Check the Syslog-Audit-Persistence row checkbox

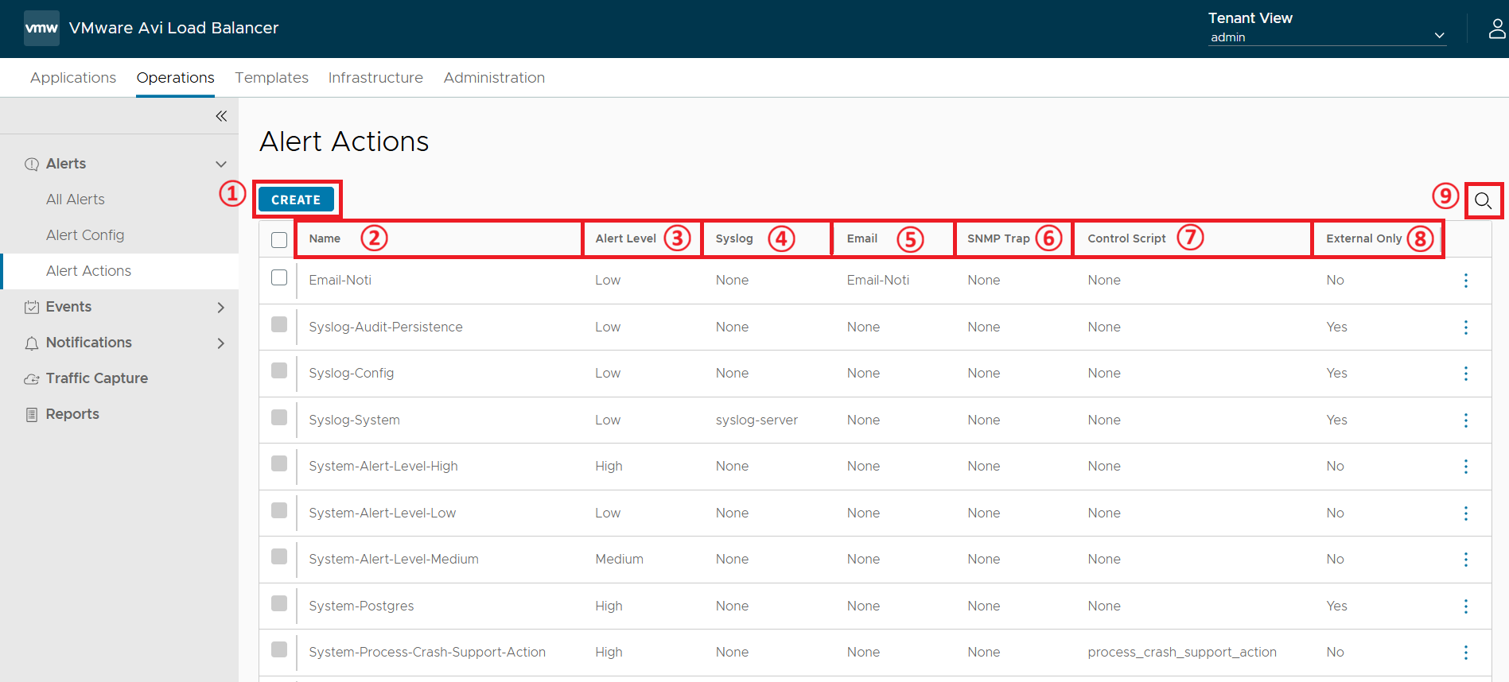[x=279, y=324]
